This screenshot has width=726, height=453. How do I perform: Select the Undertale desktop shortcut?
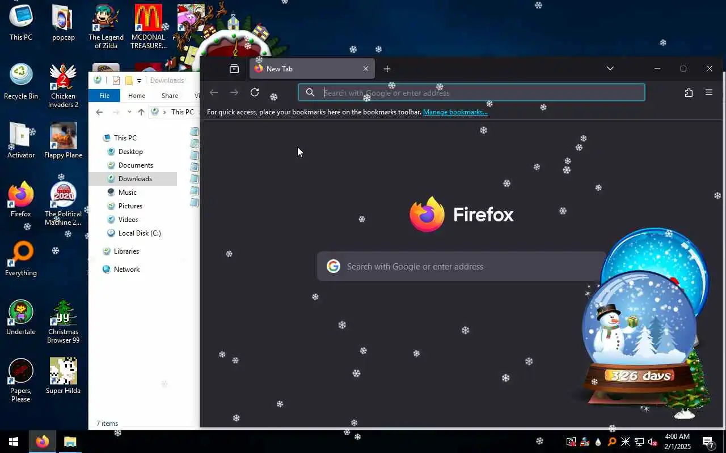click(21, 317)
